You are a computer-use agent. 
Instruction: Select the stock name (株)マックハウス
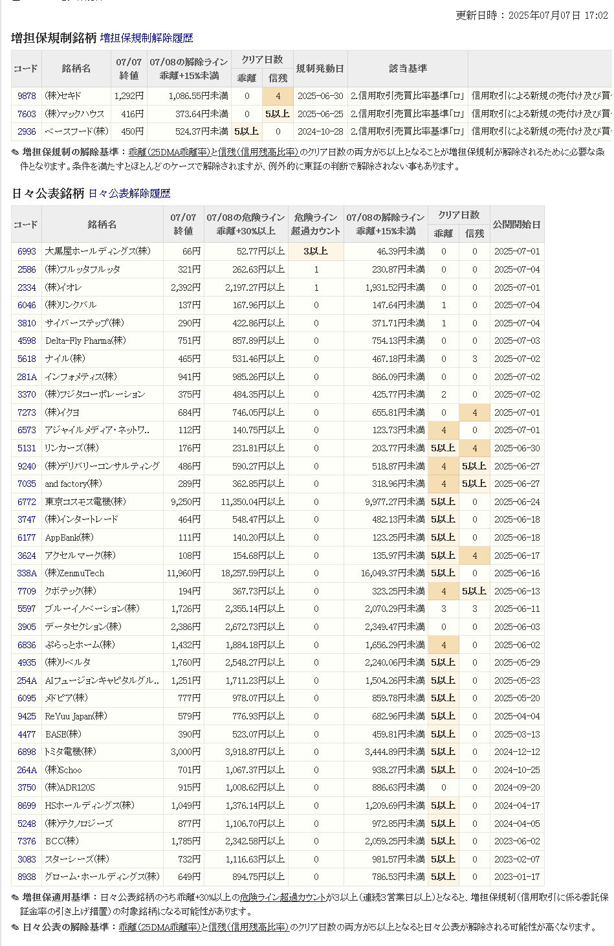pyautogui.click(x=74, y=114)
